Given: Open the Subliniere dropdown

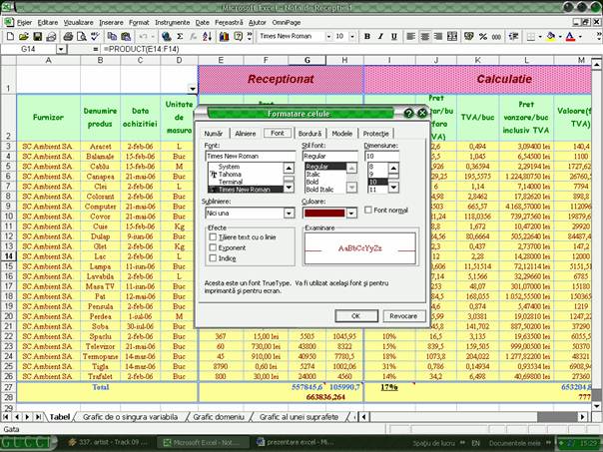Looking at the screenshot, I should 289,213.
